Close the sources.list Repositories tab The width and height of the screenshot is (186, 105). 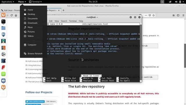tap(59, 10)
